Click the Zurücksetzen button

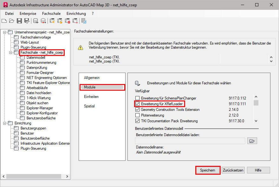coord(233,170)
